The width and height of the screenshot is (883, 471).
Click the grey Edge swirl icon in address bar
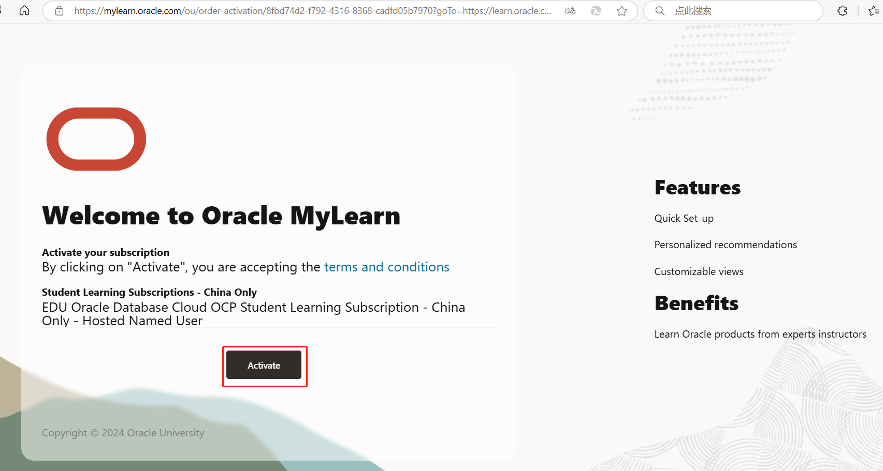tap(596, 10)
